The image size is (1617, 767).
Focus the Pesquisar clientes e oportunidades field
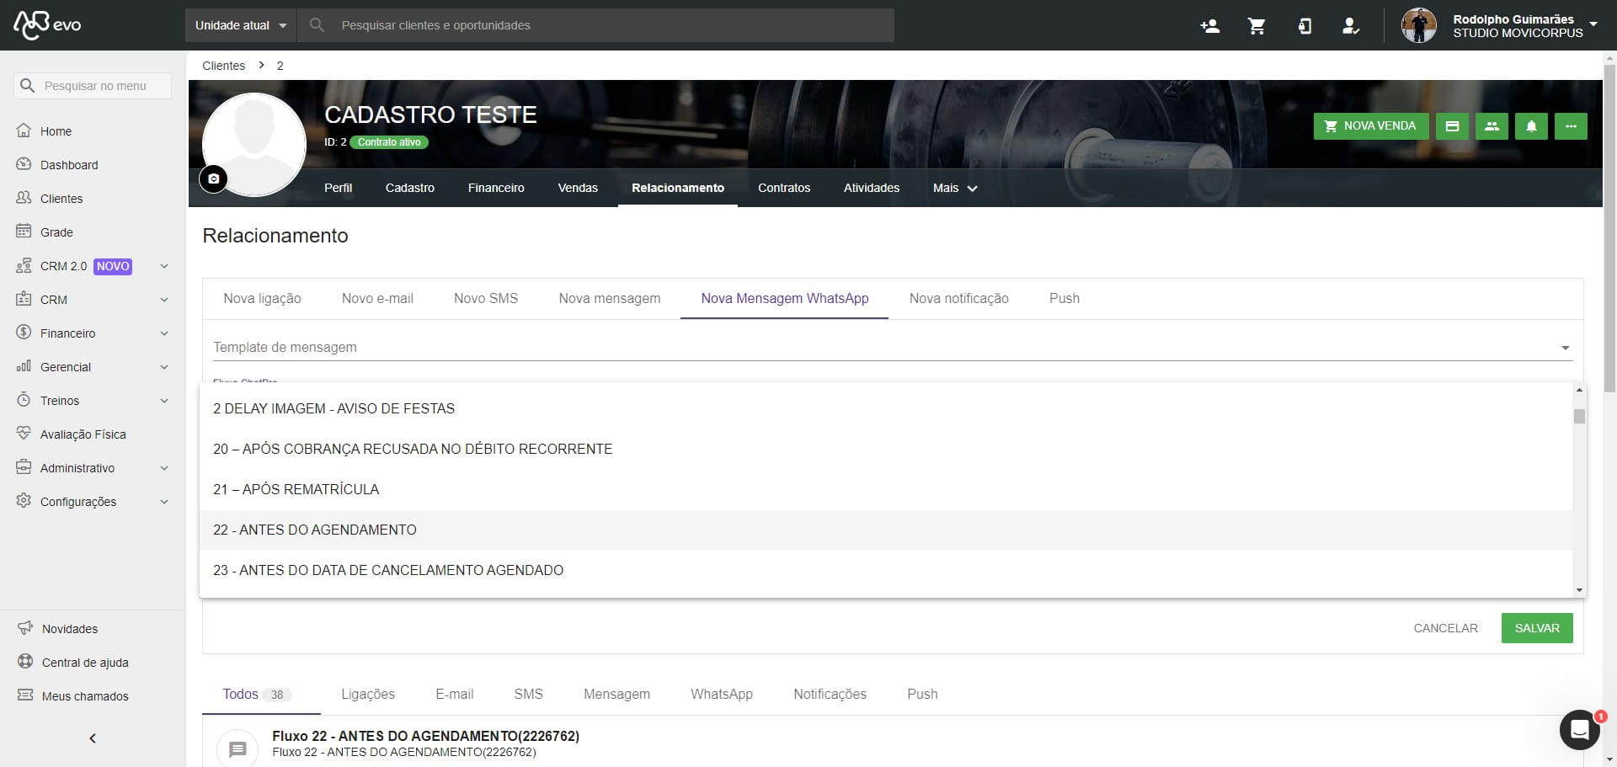[596, 25]
